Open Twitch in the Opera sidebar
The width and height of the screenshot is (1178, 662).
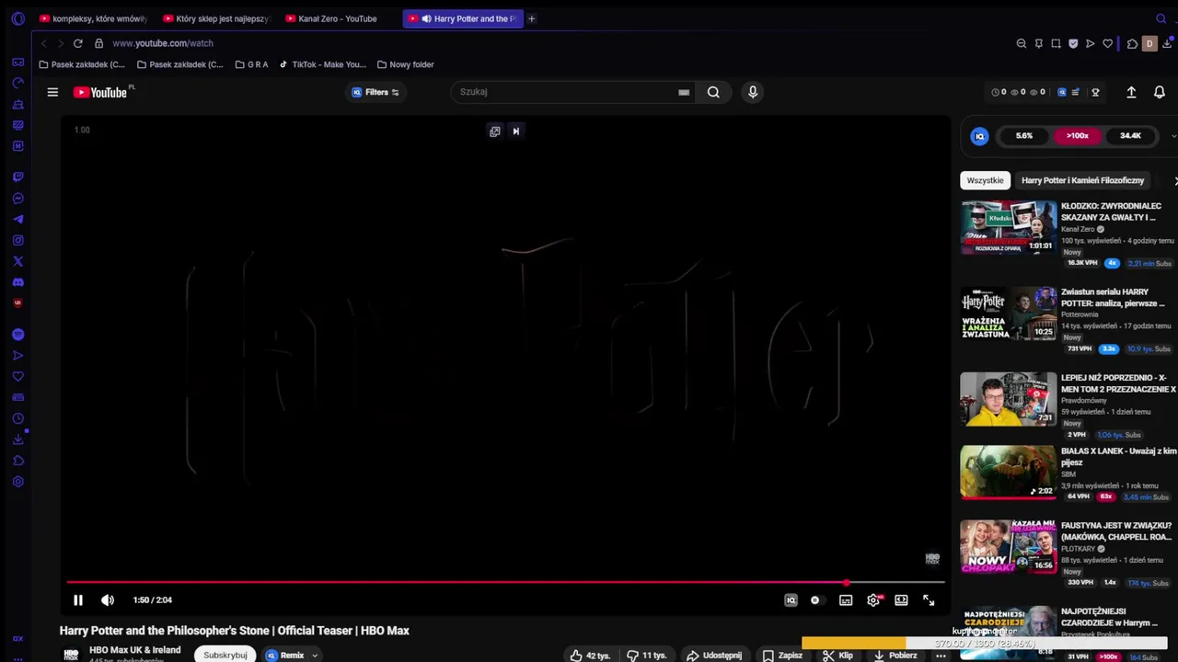(17, 177)
